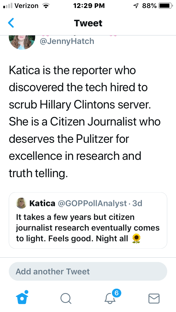
Task: Tap the Wi-Fi icon in status bar
Action: [x=46, y=5]
